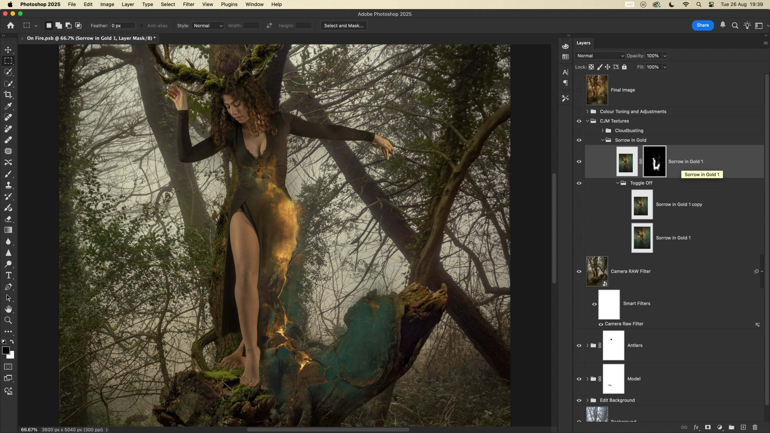Click the blue Share button

pyautogui.click(x=702, y=25)
